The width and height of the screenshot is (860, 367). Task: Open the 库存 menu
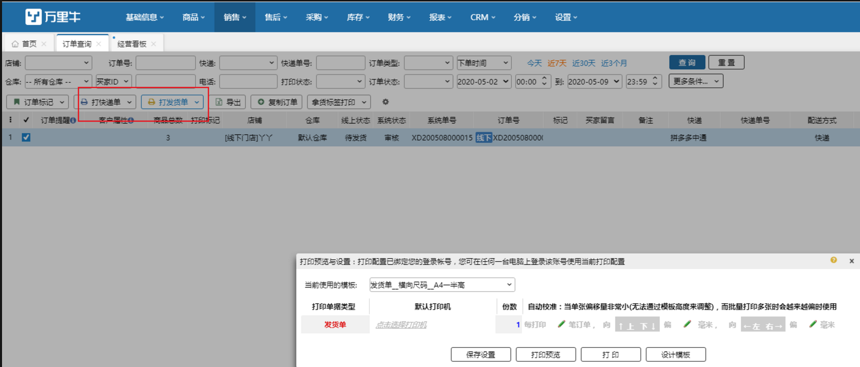click(x=358, y=17)
